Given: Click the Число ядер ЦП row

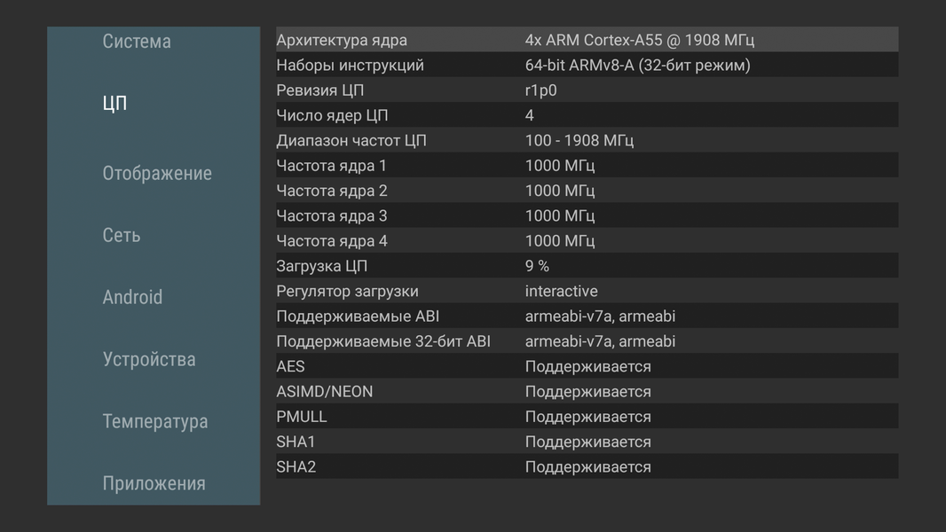Looking at the screenshot, I should click(x=587, y=115).
